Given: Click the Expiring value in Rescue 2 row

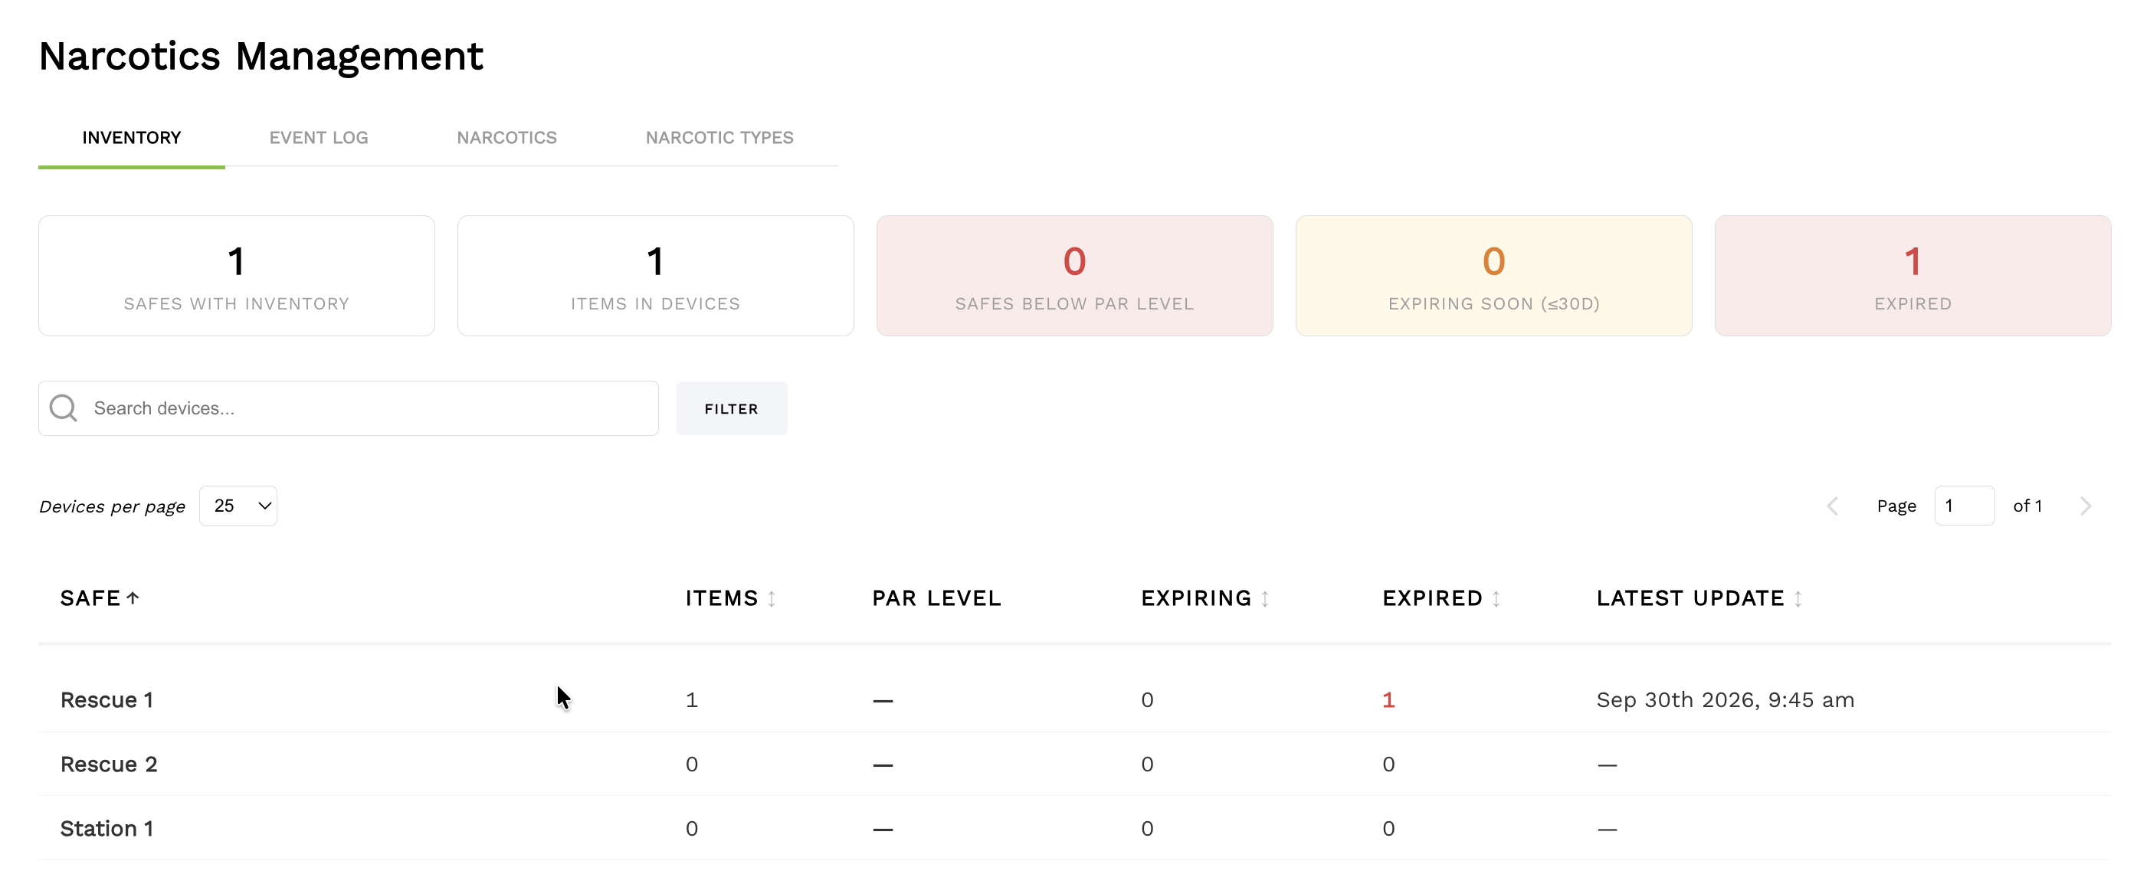Looking at the screenshot, I should 1148,764.
